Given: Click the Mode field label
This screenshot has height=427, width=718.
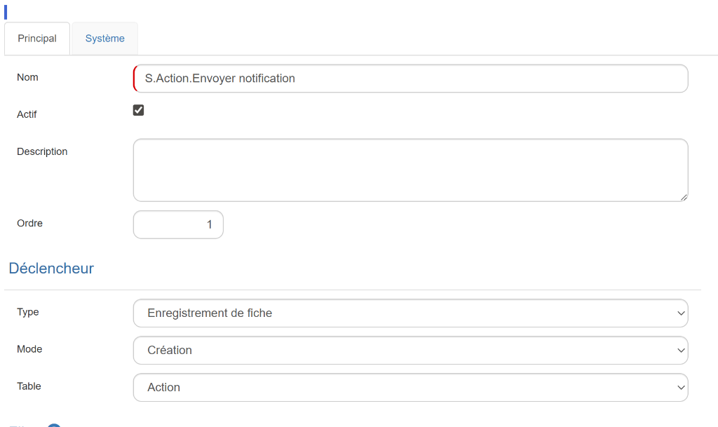Looking at the screenshot, I should point(29,349).
